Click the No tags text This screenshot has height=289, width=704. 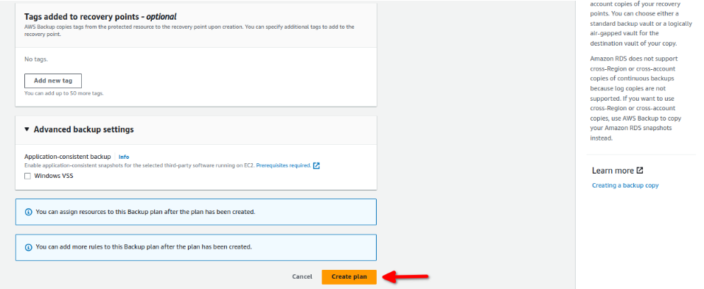click(36, 59)
